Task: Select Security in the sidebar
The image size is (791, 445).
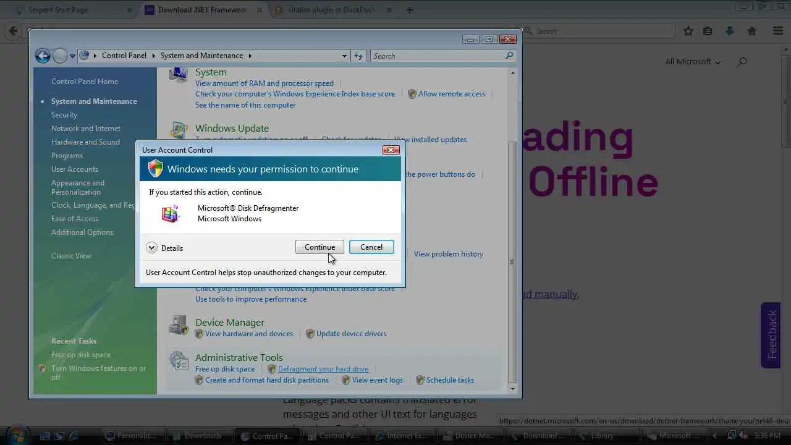Action: [x=64, y=115]
